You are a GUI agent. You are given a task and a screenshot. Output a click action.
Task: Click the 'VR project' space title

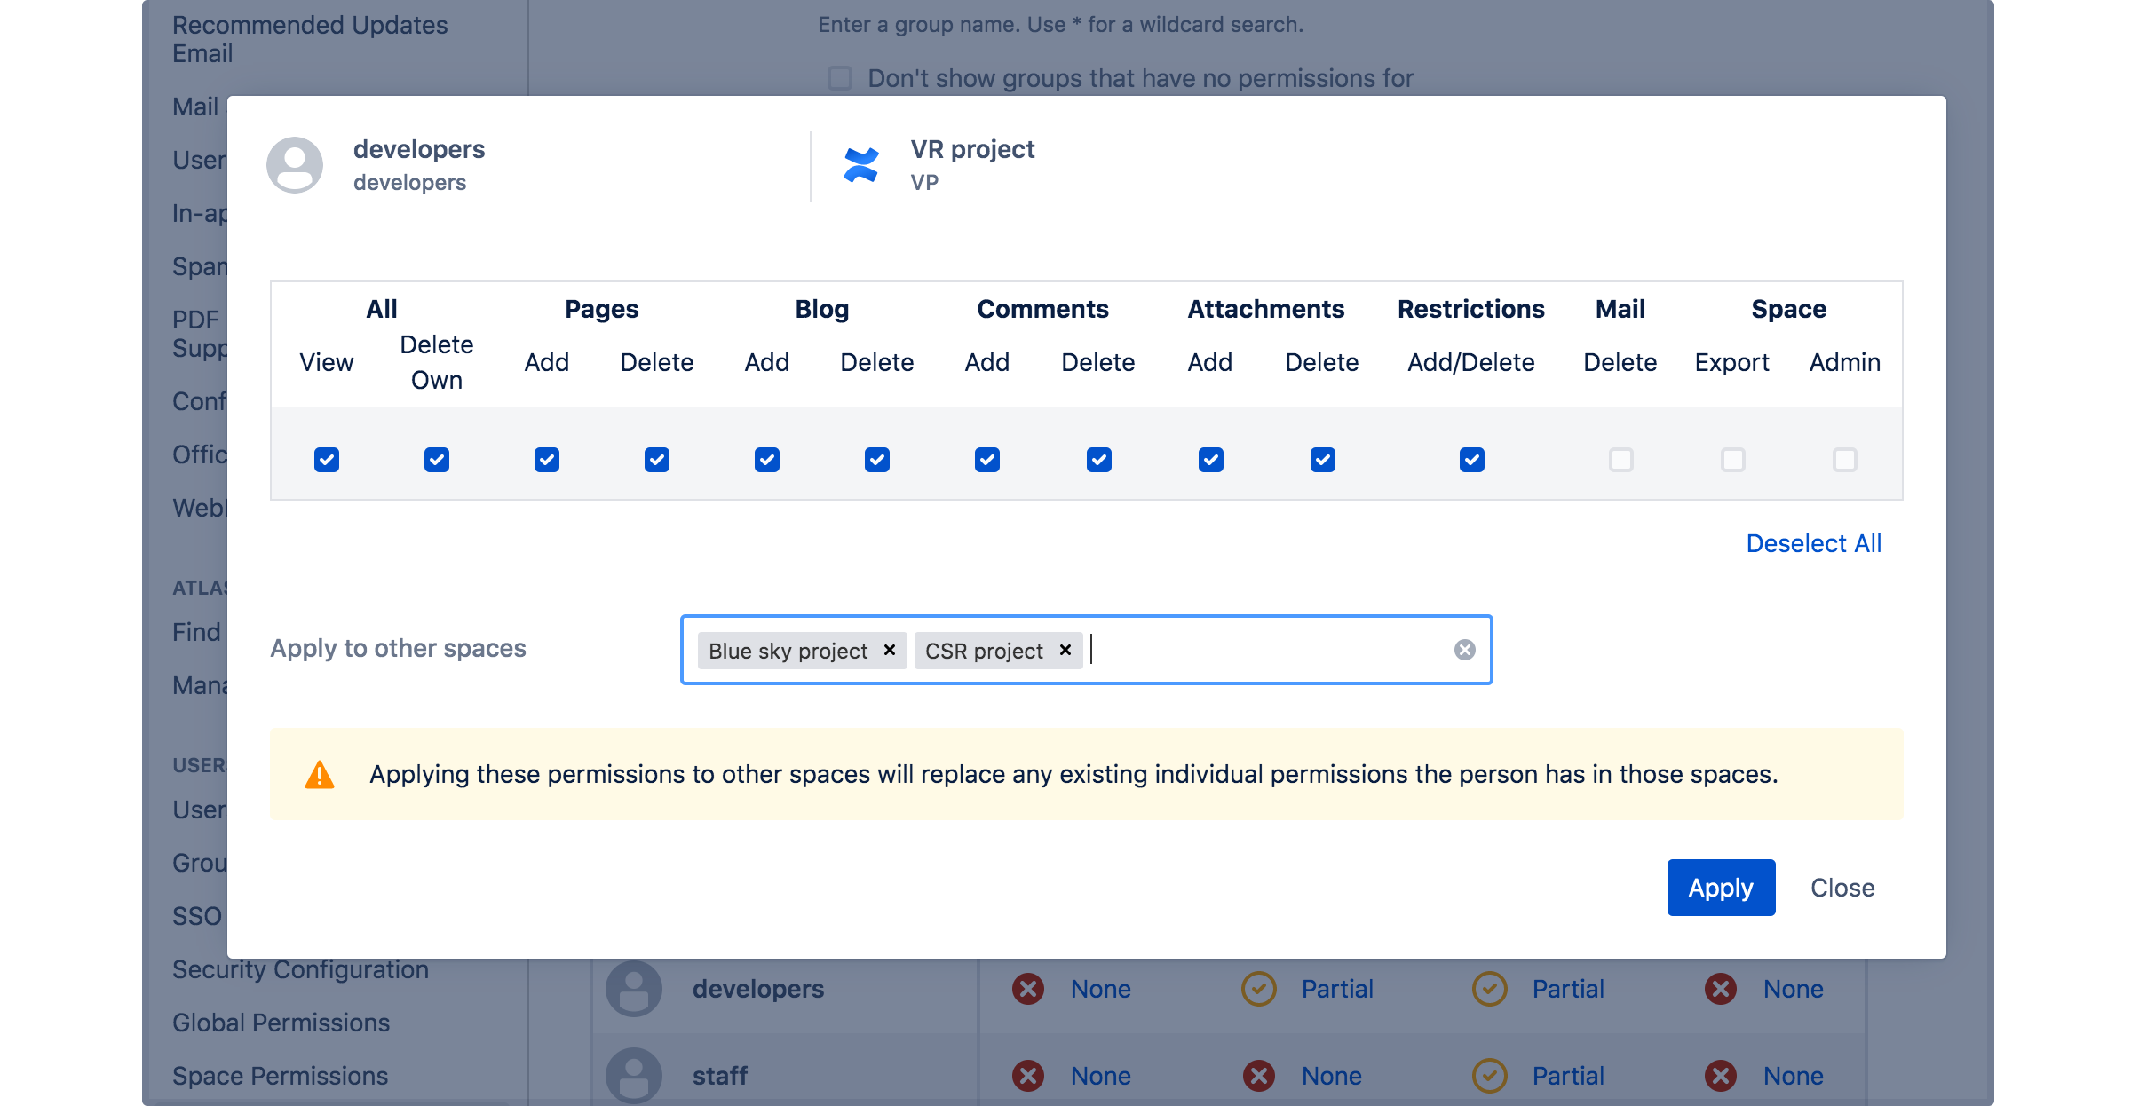coord(972,149)
